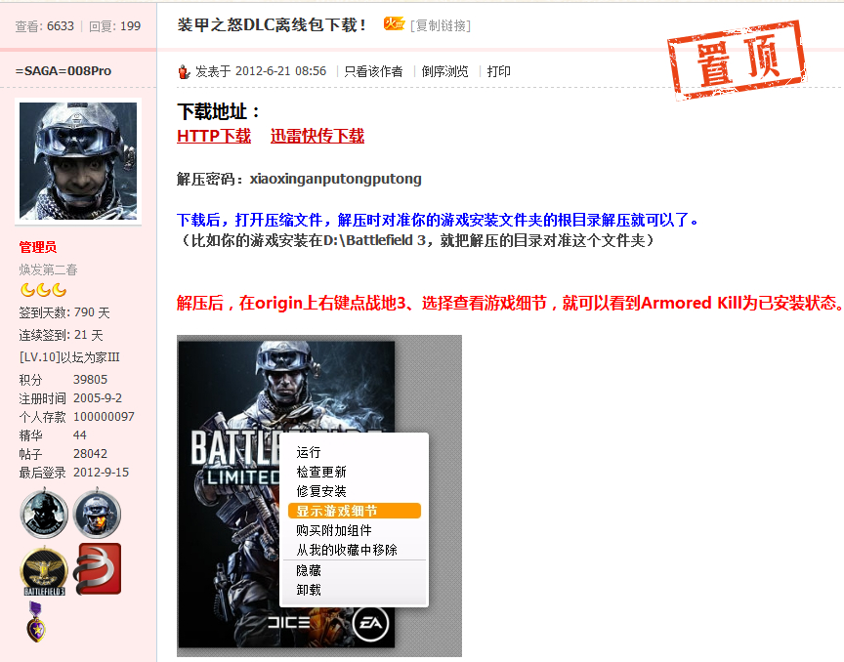Open the =SAGA=008Pro avatar picture

[x=78, y=161]
